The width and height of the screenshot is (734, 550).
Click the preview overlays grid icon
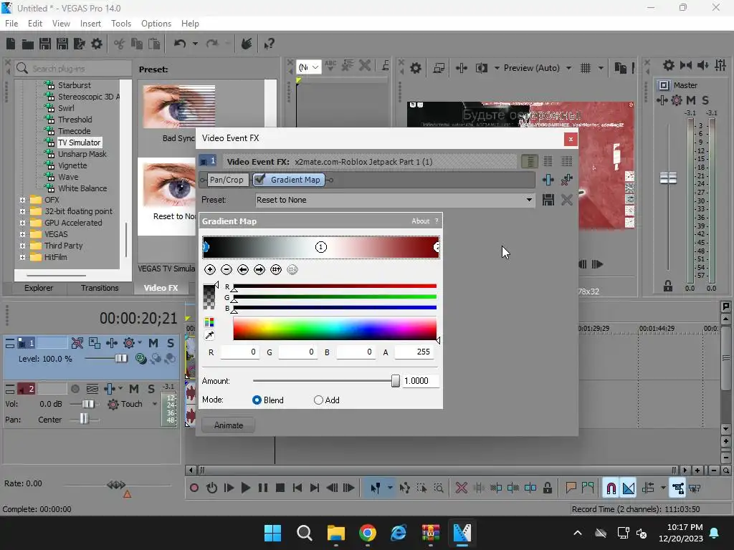[586, 68]
